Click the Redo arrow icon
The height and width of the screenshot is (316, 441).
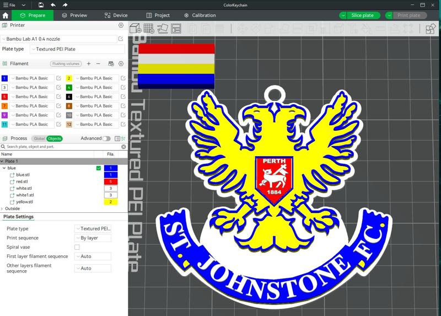(65, 5)
